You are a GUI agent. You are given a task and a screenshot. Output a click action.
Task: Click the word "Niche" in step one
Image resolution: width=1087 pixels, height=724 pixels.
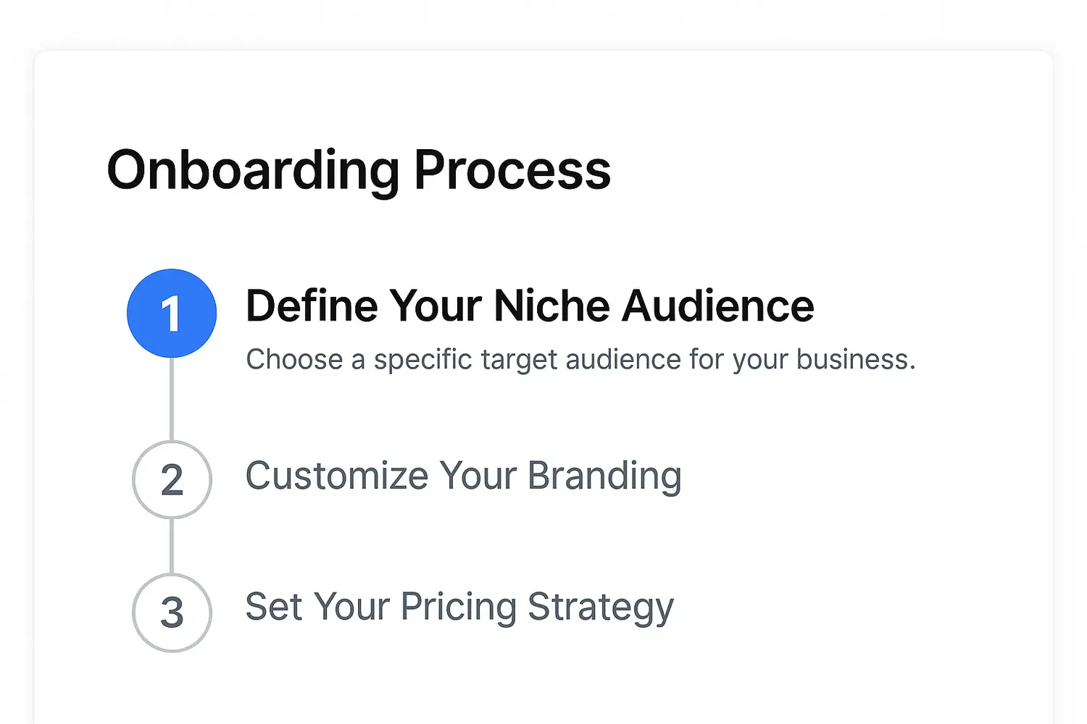tap(551, 306)
